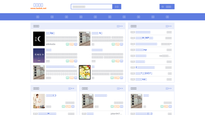Open the www.twdok.net site logo
This screenshot has width=205, height=115.
click(x=38, y=6)
